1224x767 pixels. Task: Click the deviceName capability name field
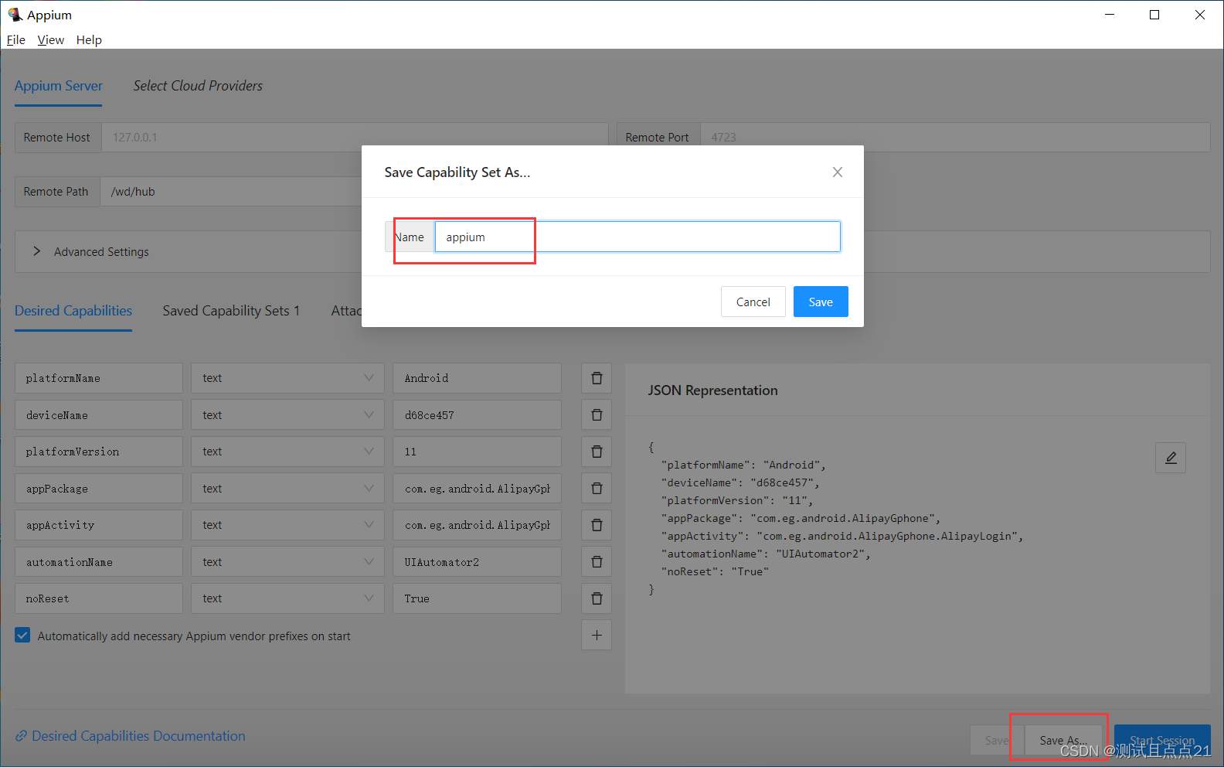pyautogui.click(x=99, y=415)
